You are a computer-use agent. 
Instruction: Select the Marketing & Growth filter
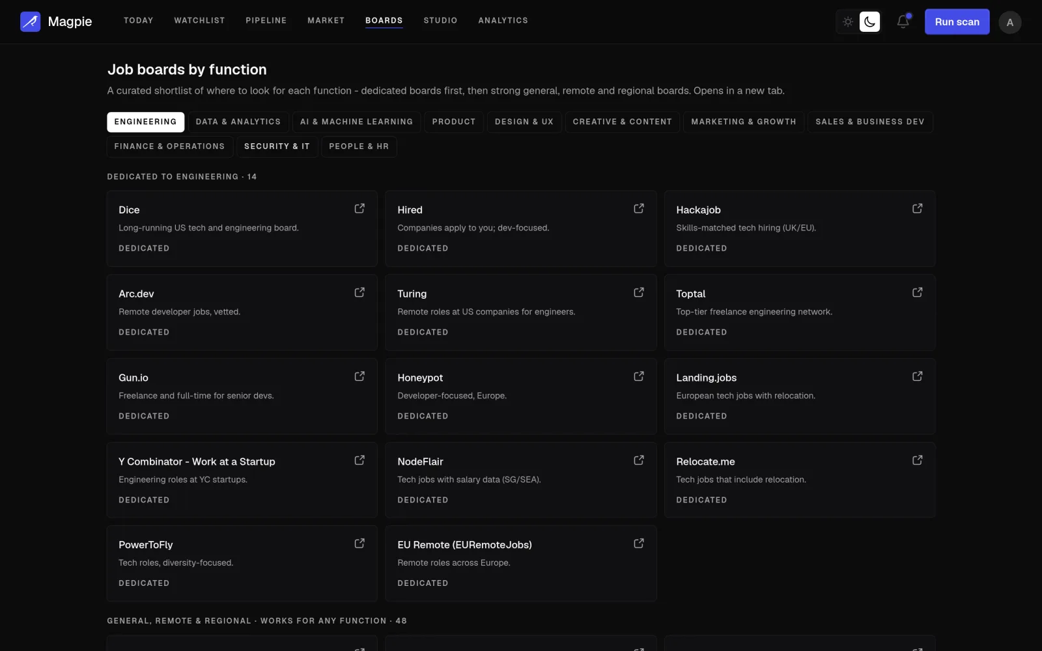[744, 122]
